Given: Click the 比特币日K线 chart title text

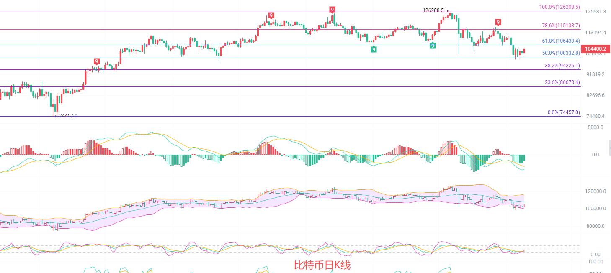Looking at the screenshot, I should pyautogui.click(x=322, y=265).
